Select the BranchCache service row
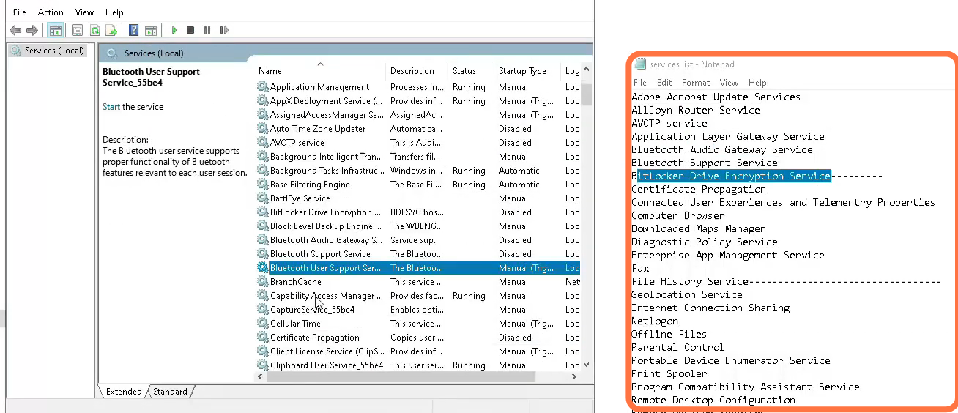The width and height of the screenshot is (958, 413). click(295, 282)
